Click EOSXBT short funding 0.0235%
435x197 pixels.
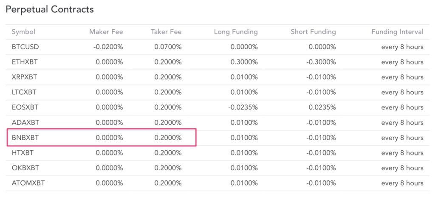322,107
